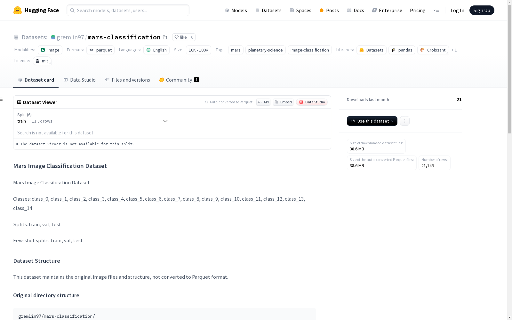Viewport: 512px width, 320px height.
Task: Select the planetary-science tag
Action: point(266,50)
